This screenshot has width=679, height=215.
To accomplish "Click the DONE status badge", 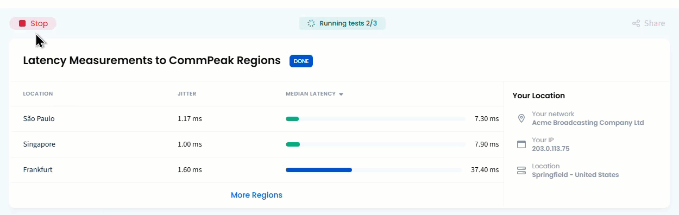I will (301, 61).
